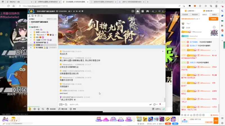Viewport: 225px width, 126px height.
Task: Click the browser home button
Action: pyautogui.click(x=13, y=6)
